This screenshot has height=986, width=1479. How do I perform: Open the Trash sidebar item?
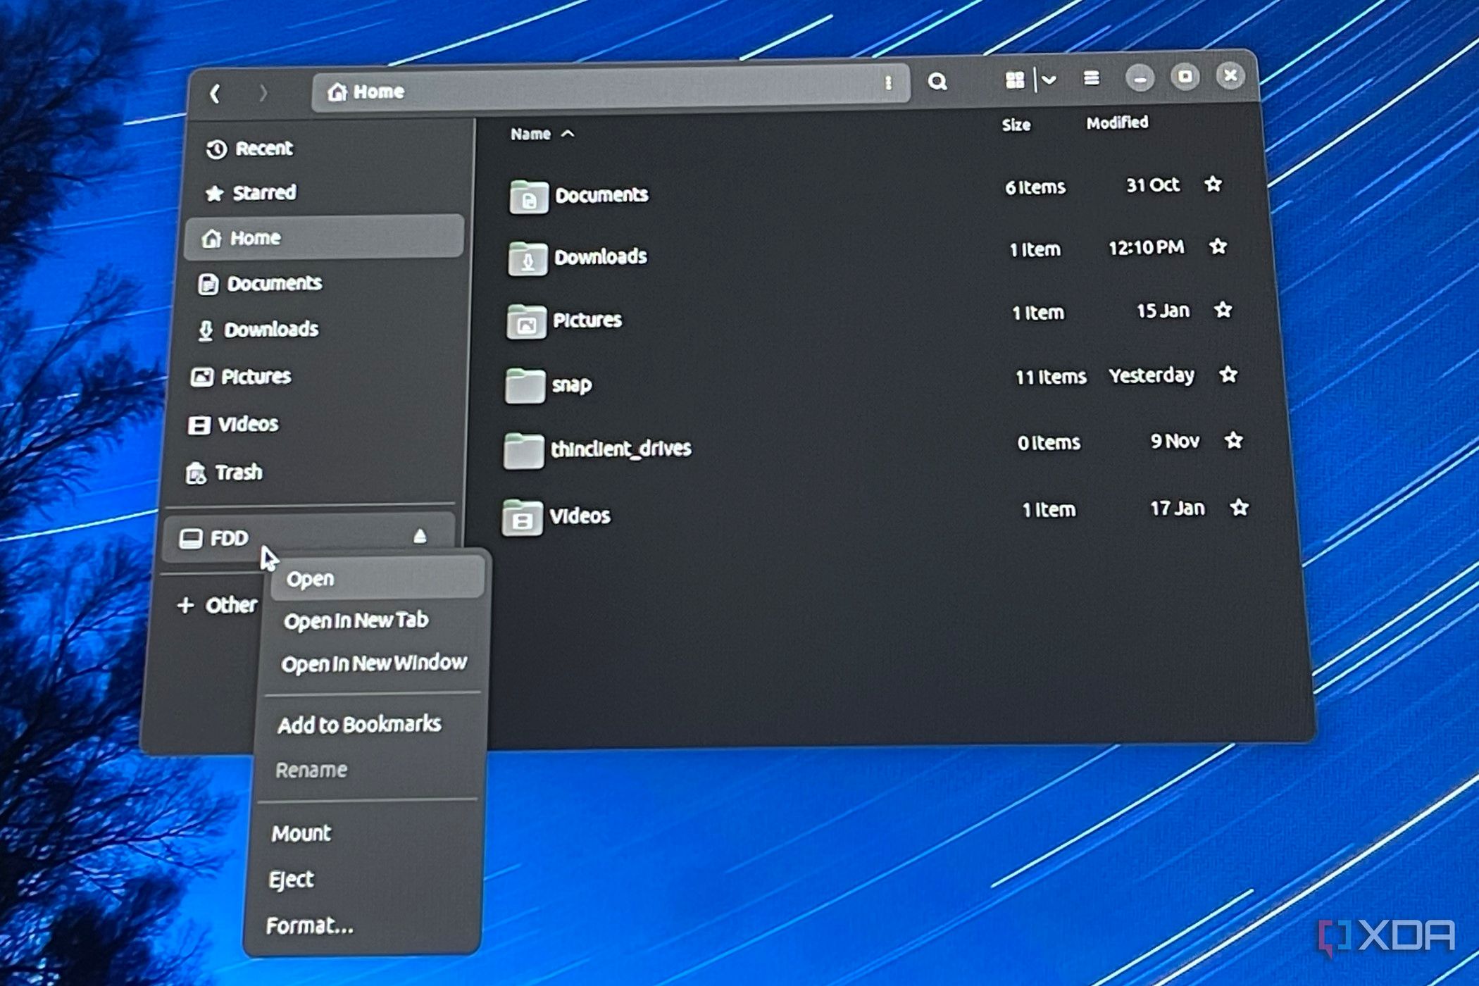pyautogui.click(x=237, y=473)
